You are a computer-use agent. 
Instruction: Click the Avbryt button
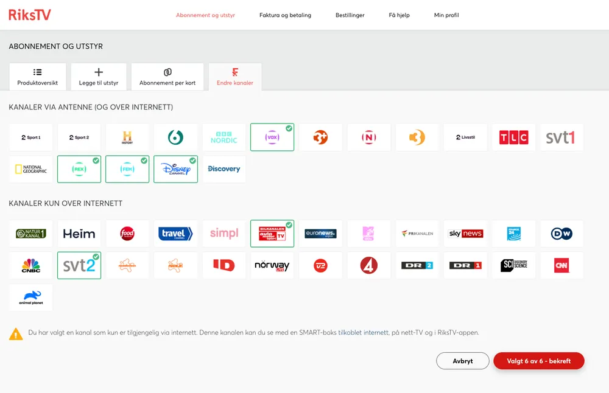click(463, 361)
